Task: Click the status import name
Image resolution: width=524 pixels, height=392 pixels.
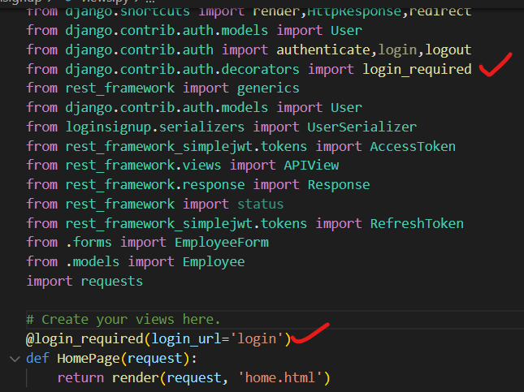Action: 261,204
